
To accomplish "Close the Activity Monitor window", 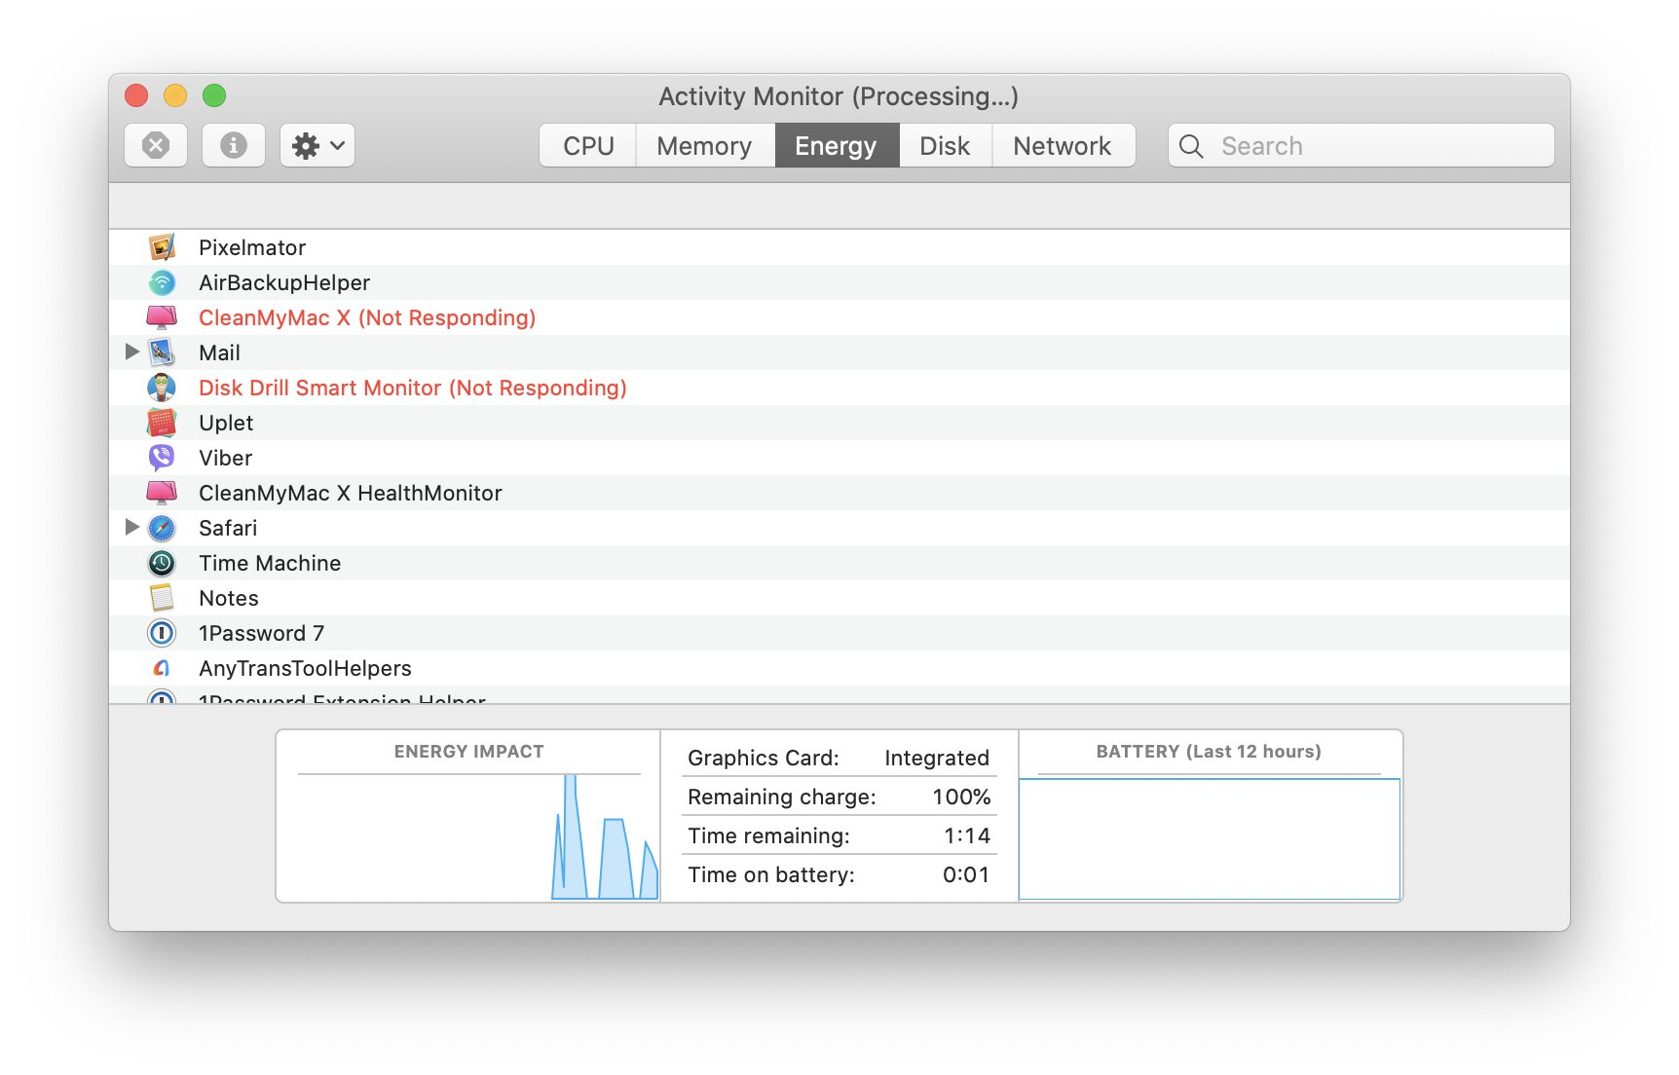I will pyautogui.click(x=136, y=95).
